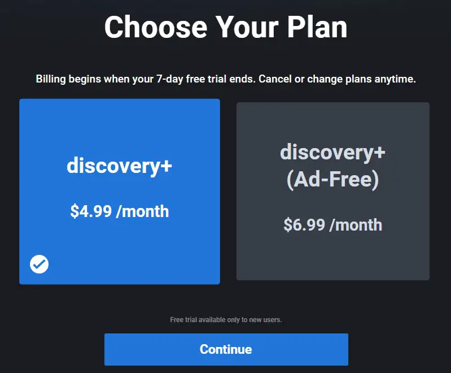
Task: Pick the ad-free plan by its $6.99 price
Action: pos(333,225)
